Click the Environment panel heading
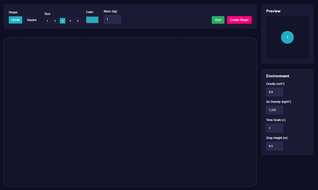This screenshot has height=190, width=318. (x=278, y=76)
